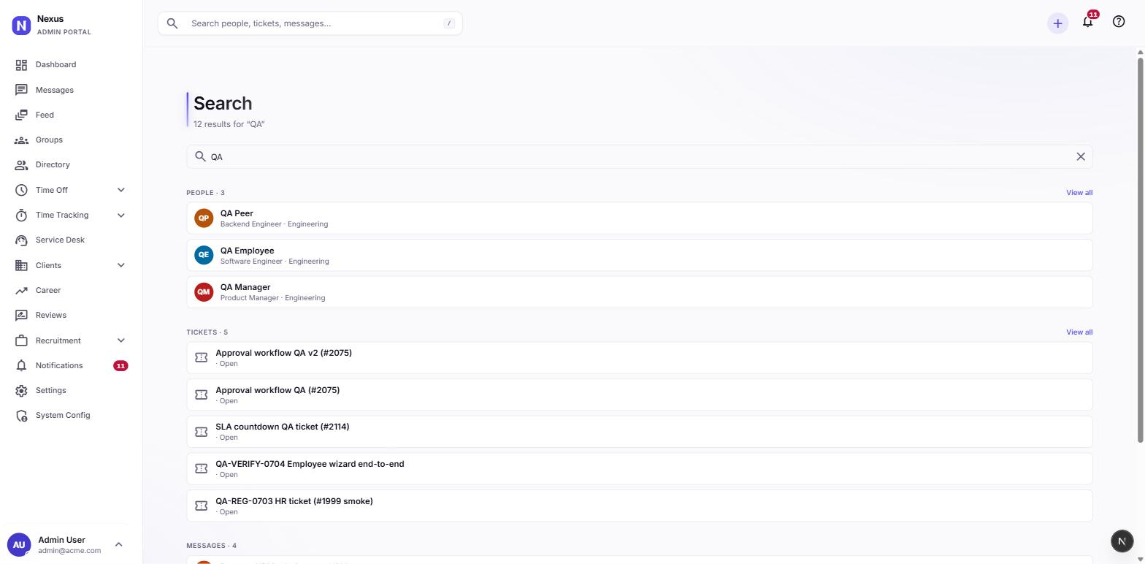Go to Directory in the sidebar
Viewport: 1145px width, 564px height.
(x=71, y=164)
